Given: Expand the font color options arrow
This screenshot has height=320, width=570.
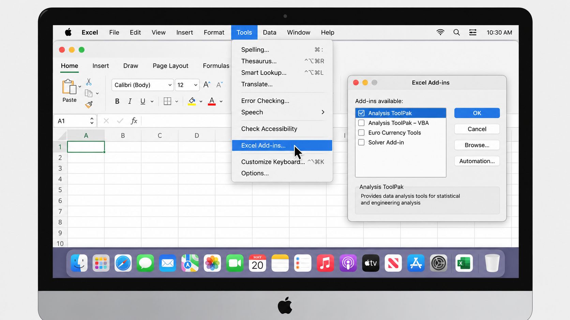Looking at the screenshot, I should pyautogui.click(x=221, y=101).
